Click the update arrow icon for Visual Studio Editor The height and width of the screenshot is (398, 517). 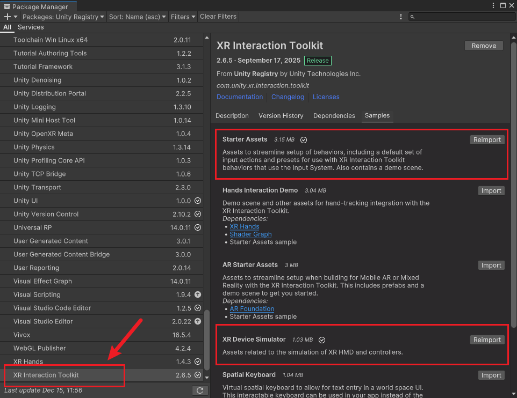click(x=198, y=321)
